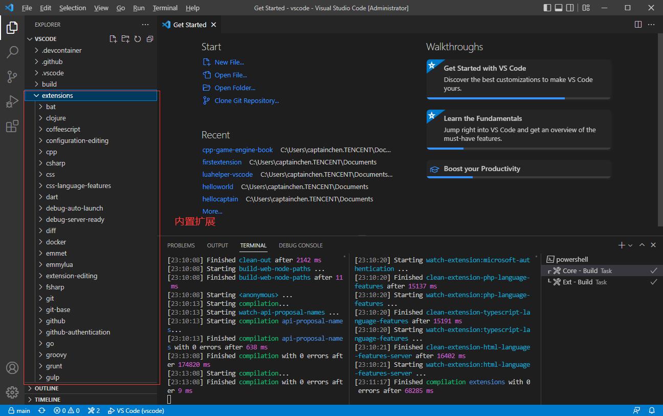Viewport: 663px width, 416px height.
Task: Expand the css-language-features folder
Action: tap(91, 185)
